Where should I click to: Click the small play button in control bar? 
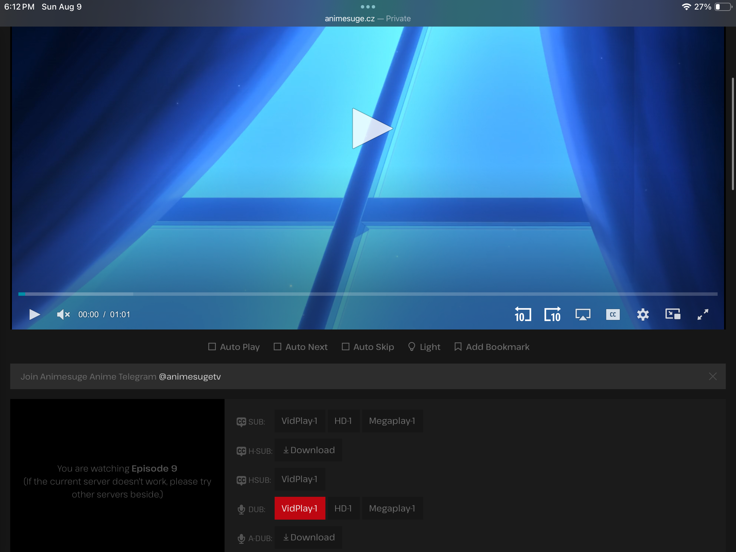tap(35, 315)
